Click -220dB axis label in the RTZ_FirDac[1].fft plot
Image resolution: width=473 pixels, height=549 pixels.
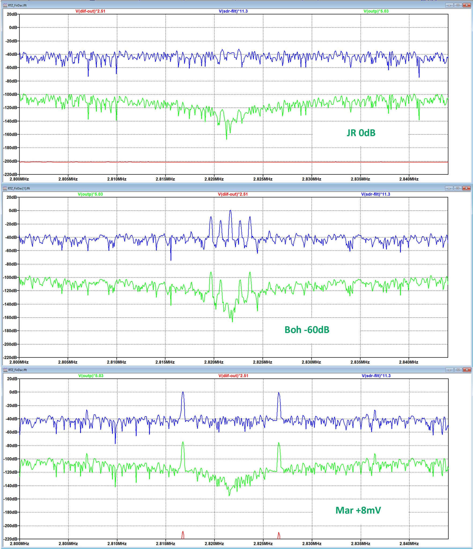10,358
